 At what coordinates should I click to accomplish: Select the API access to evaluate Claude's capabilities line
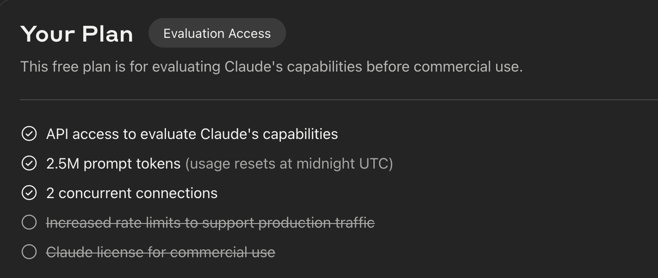[x=192, y=134]
